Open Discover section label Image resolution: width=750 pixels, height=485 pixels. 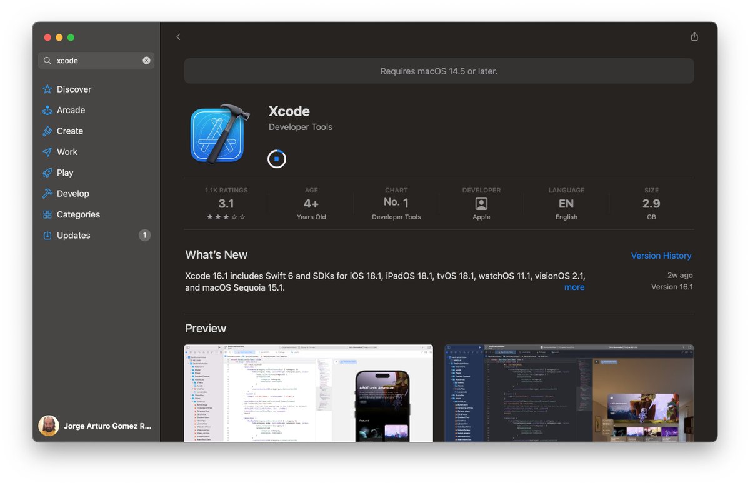tap(74, 89)
